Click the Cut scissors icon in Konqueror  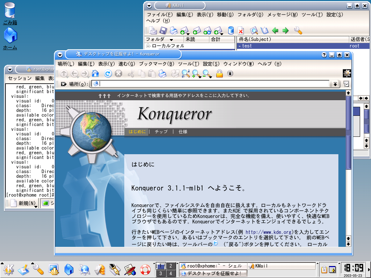coord(131,74)
